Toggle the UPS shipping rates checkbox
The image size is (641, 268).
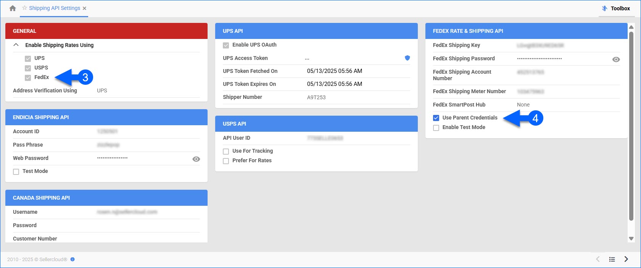pos(28,58)
